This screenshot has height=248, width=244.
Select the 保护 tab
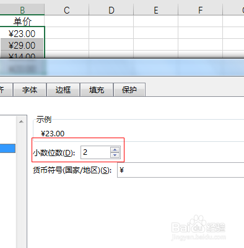(x=129, y=90)
